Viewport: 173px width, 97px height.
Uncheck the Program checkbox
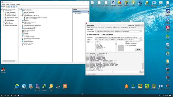(88, 38)
